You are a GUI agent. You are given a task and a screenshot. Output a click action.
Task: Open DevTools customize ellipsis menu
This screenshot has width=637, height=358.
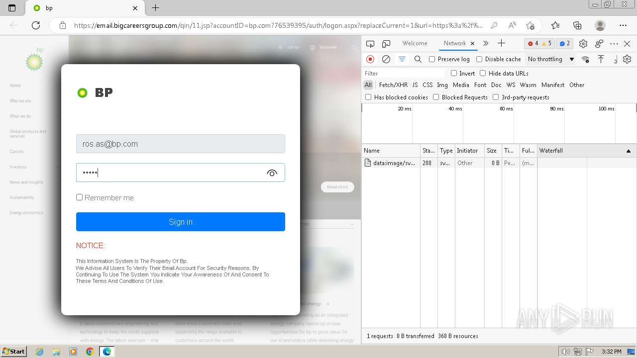click(x=614, y=44)
